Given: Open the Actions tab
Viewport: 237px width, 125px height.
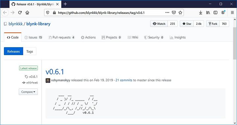Looking at the screenshot, I should tap(88, 37).
